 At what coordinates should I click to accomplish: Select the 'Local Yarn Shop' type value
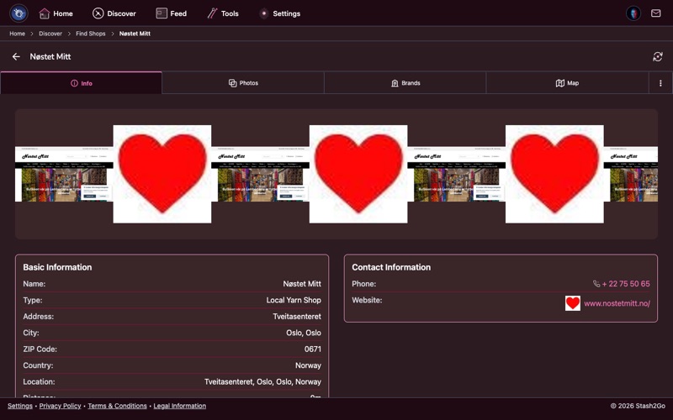coord(294,300)
